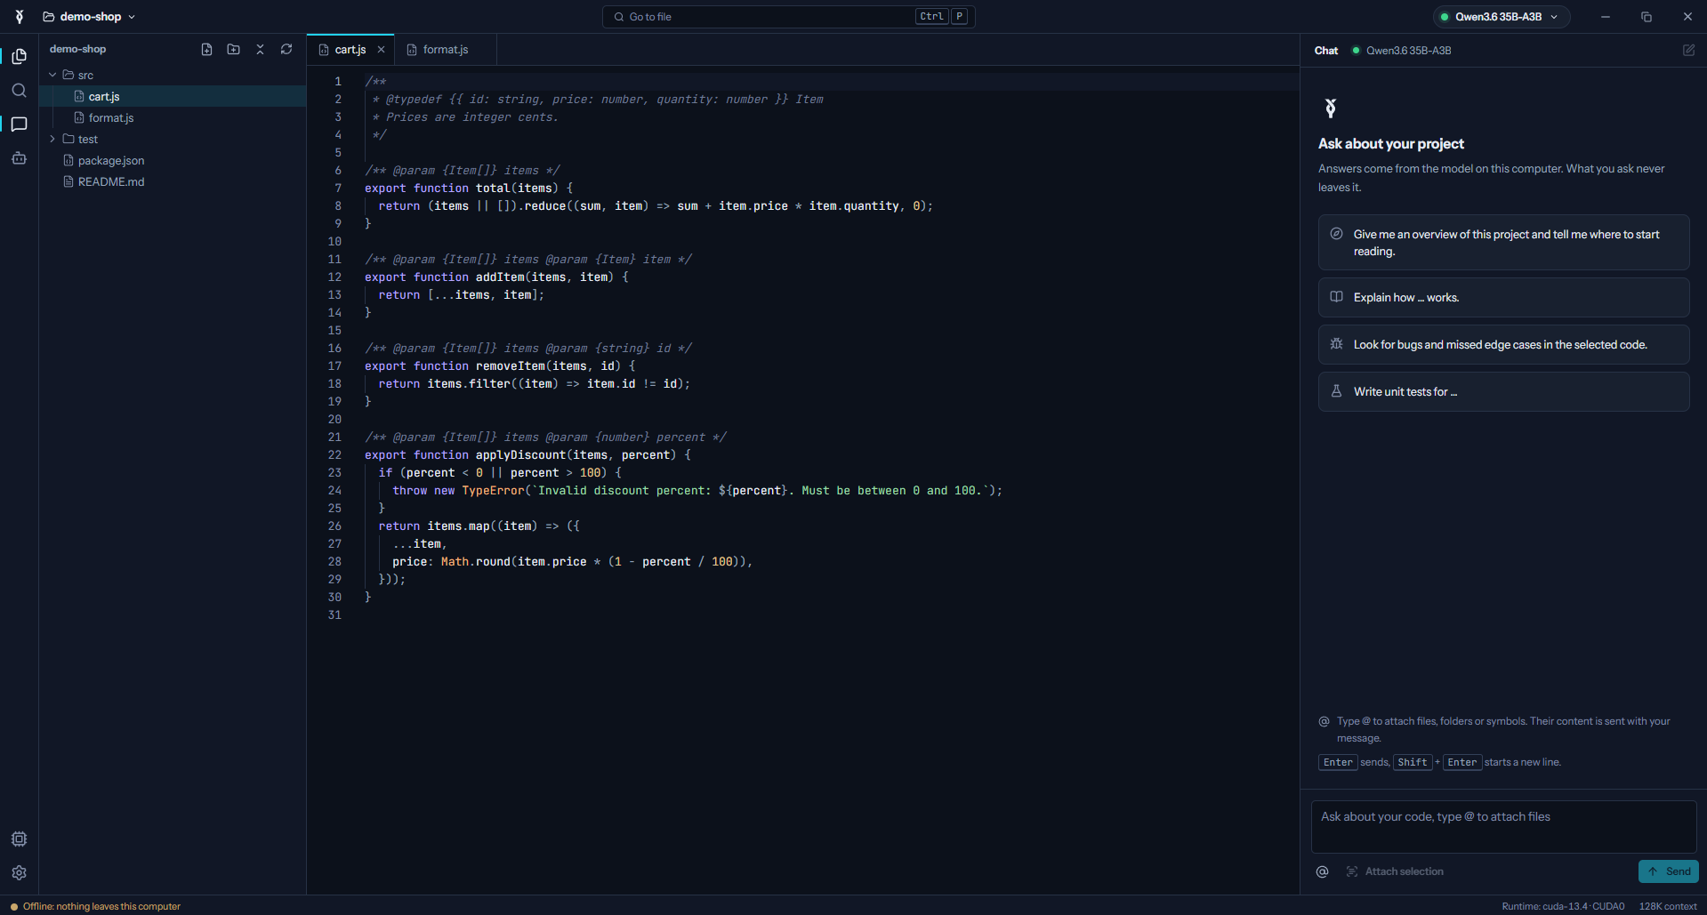Open the Search sidebar icon

click(x=19, y=90)
